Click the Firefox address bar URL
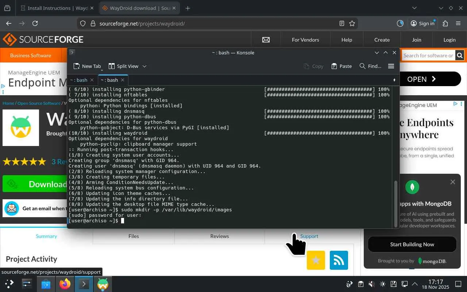The height and width of the screenshot is (292, 467). [x=142, y=23]
